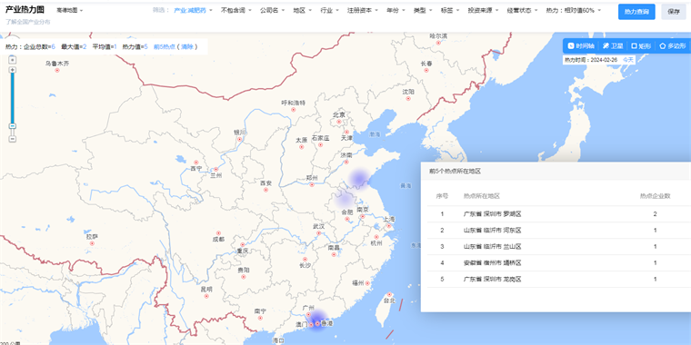Click the 清除 clear link
Viewport: 691px width, 345px height.
point(187,46)
